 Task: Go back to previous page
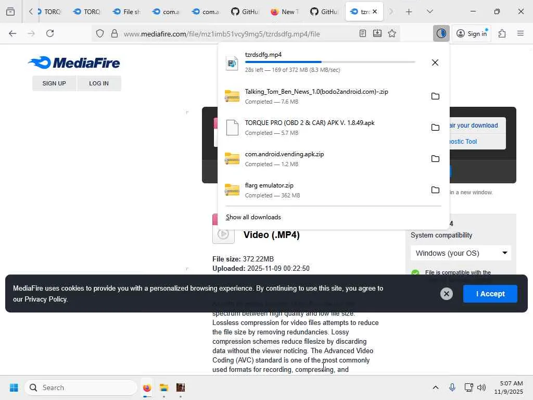[12, 33]
